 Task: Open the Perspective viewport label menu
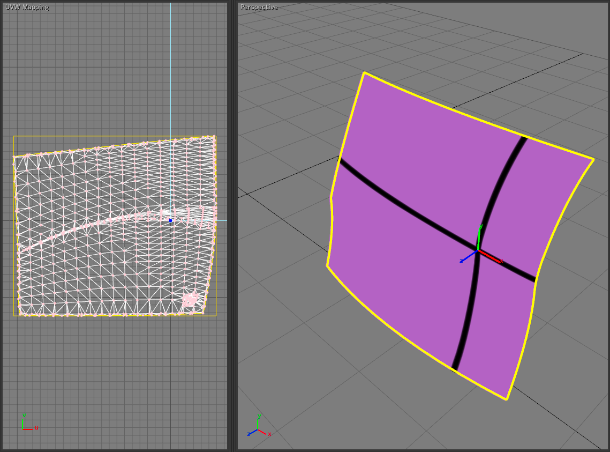259,7
